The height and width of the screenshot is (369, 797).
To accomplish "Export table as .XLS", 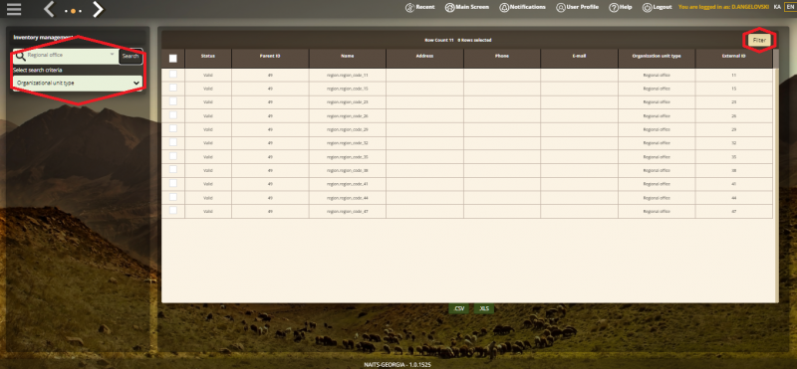I will point(484,308).
